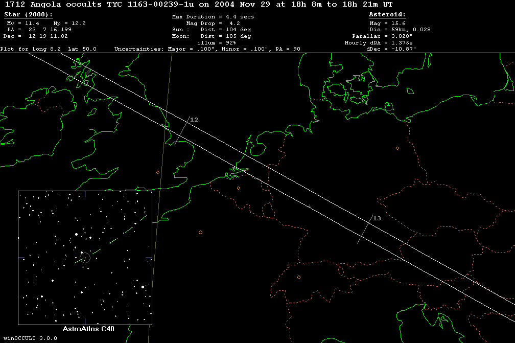Viewport: 515px width, 343px height.
Task: Click the Hourly dRA = 1.375s value
Action: click(x=381, y=43)
